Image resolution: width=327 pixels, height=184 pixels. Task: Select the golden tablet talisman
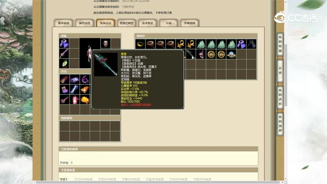(64, 79)
